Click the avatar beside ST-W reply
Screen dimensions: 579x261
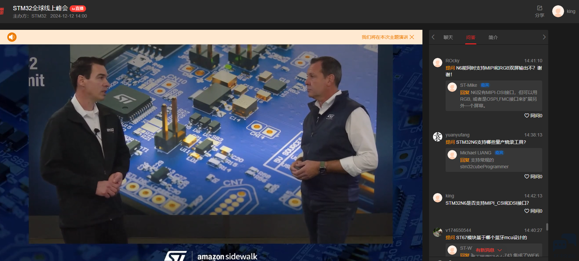pyautogui.click(x=452, y=250)
